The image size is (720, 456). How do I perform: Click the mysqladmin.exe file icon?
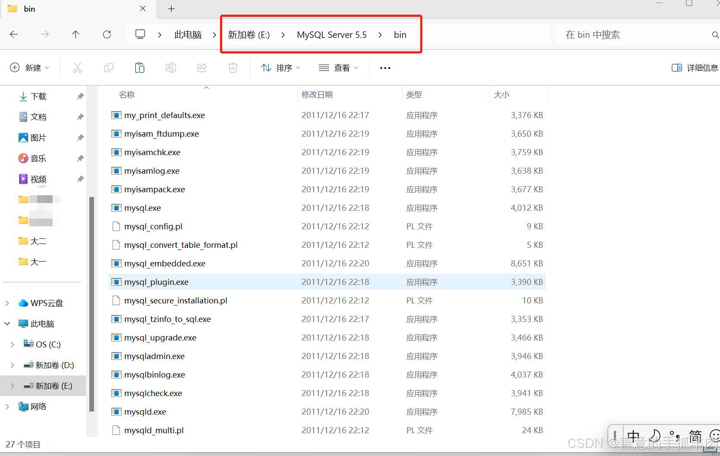point(116,356)
